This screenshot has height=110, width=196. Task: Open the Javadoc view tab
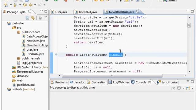click(77, 82)
